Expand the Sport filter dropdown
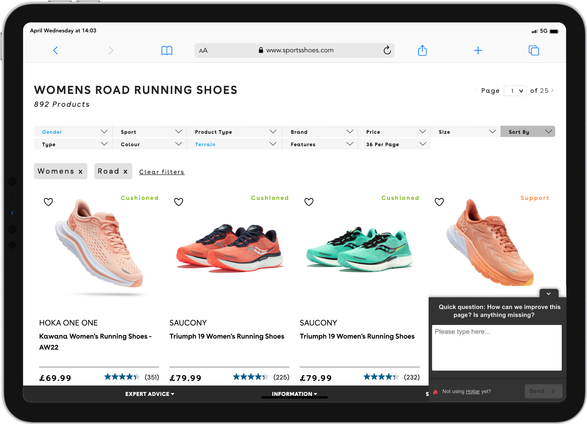Viewport: 587px width, 424px height. pos(150,132)
